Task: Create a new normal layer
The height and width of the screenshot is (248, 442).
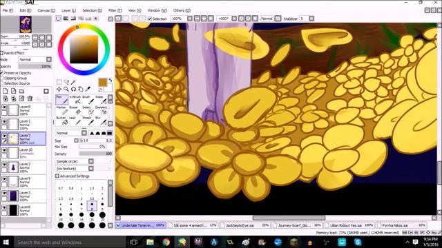Action: [x=6, y=91]
